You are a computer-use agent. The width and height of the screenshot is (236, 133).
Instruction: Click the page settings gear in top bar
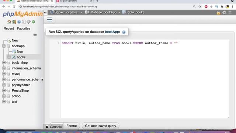(224, 13)
